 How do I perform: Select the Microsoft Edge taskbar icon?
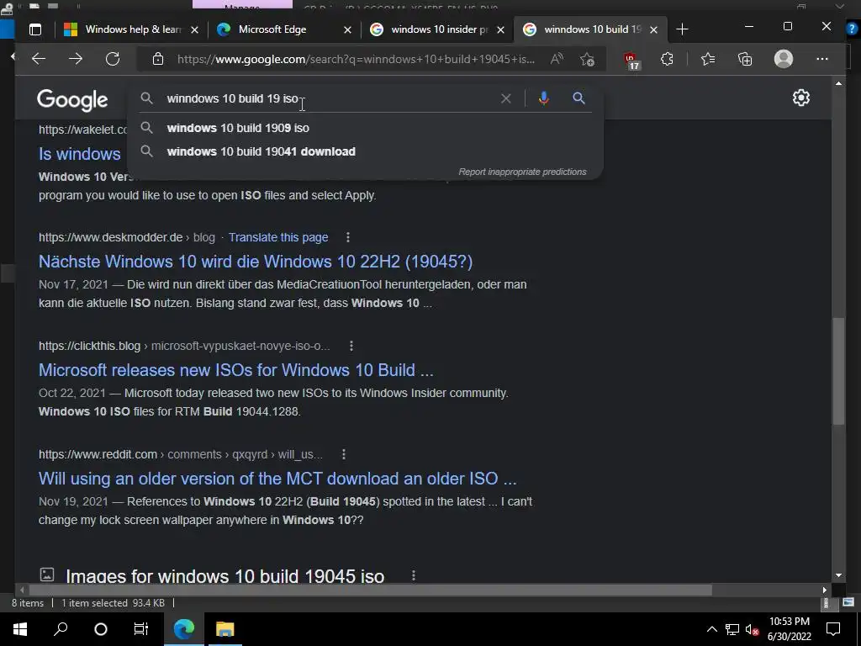(184, 629)
